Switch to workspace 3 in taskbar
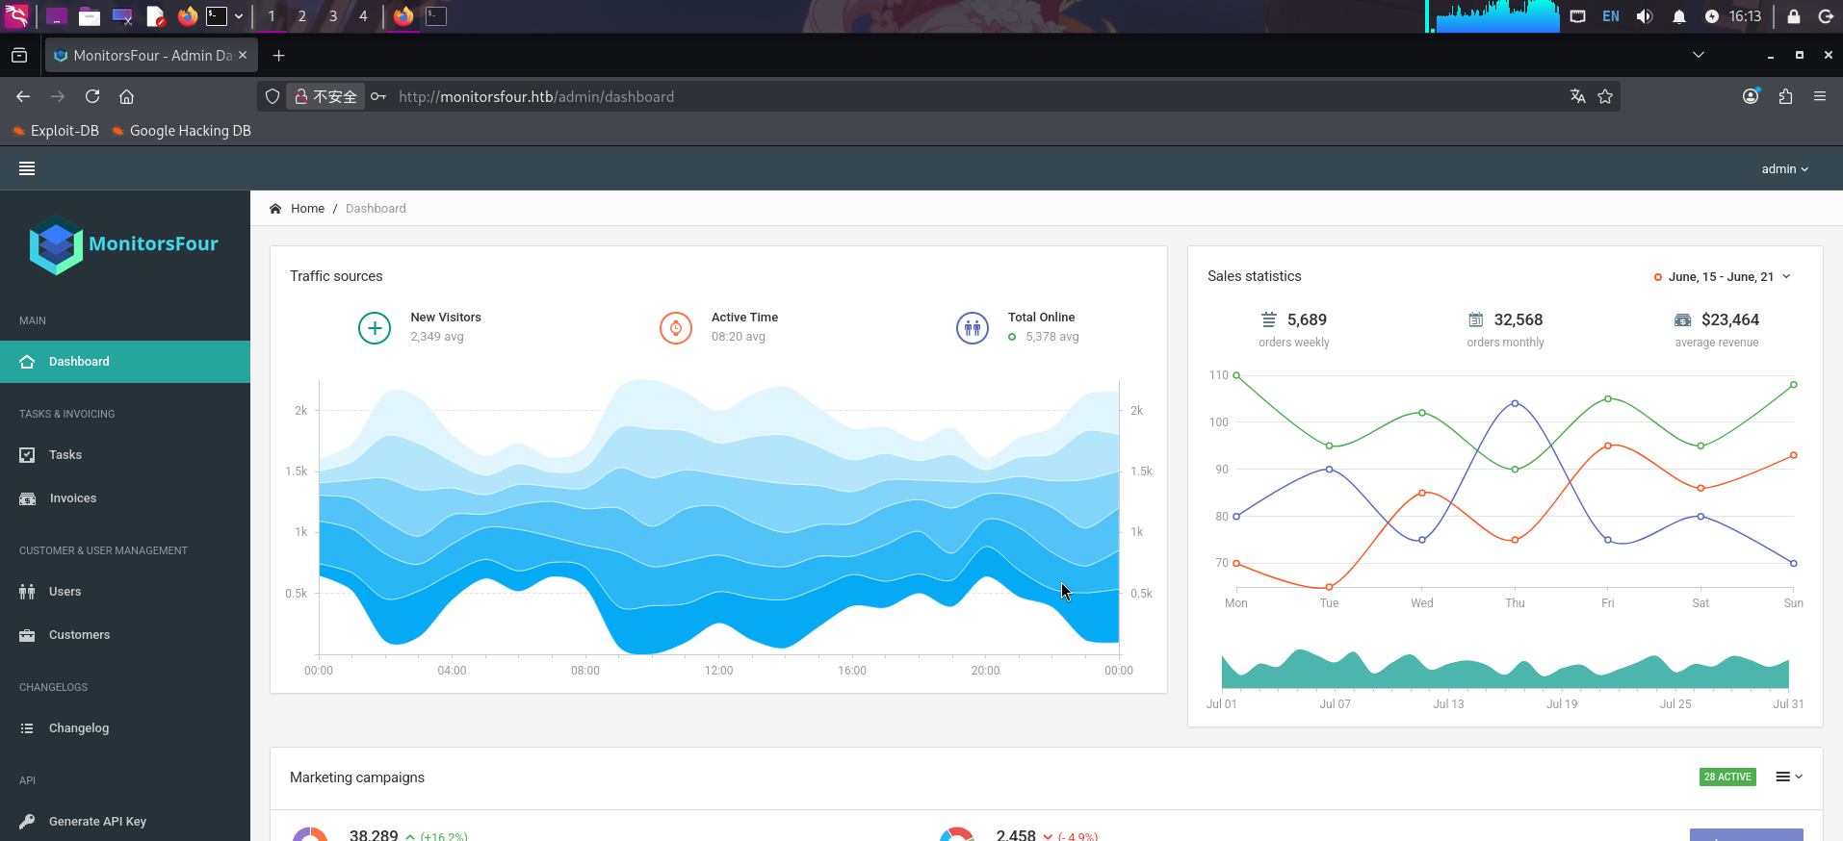1843x841 pixels. tap(333, 16)
